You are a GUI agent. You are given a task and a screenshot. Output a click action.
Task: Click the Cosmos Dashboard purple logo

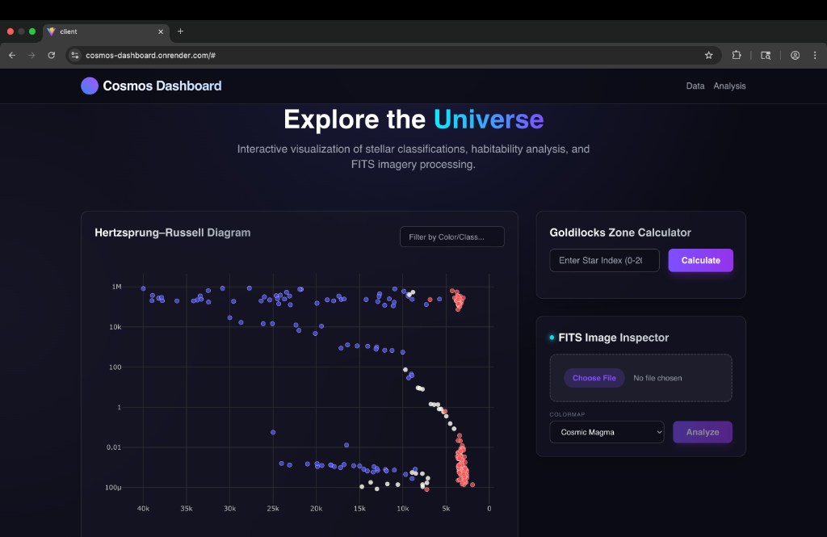click(89, 86)
